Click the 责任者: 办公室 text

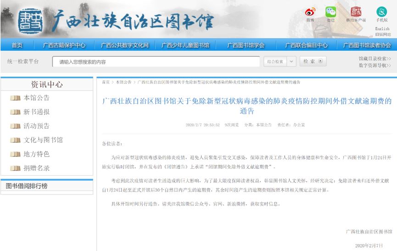[291, 125]
